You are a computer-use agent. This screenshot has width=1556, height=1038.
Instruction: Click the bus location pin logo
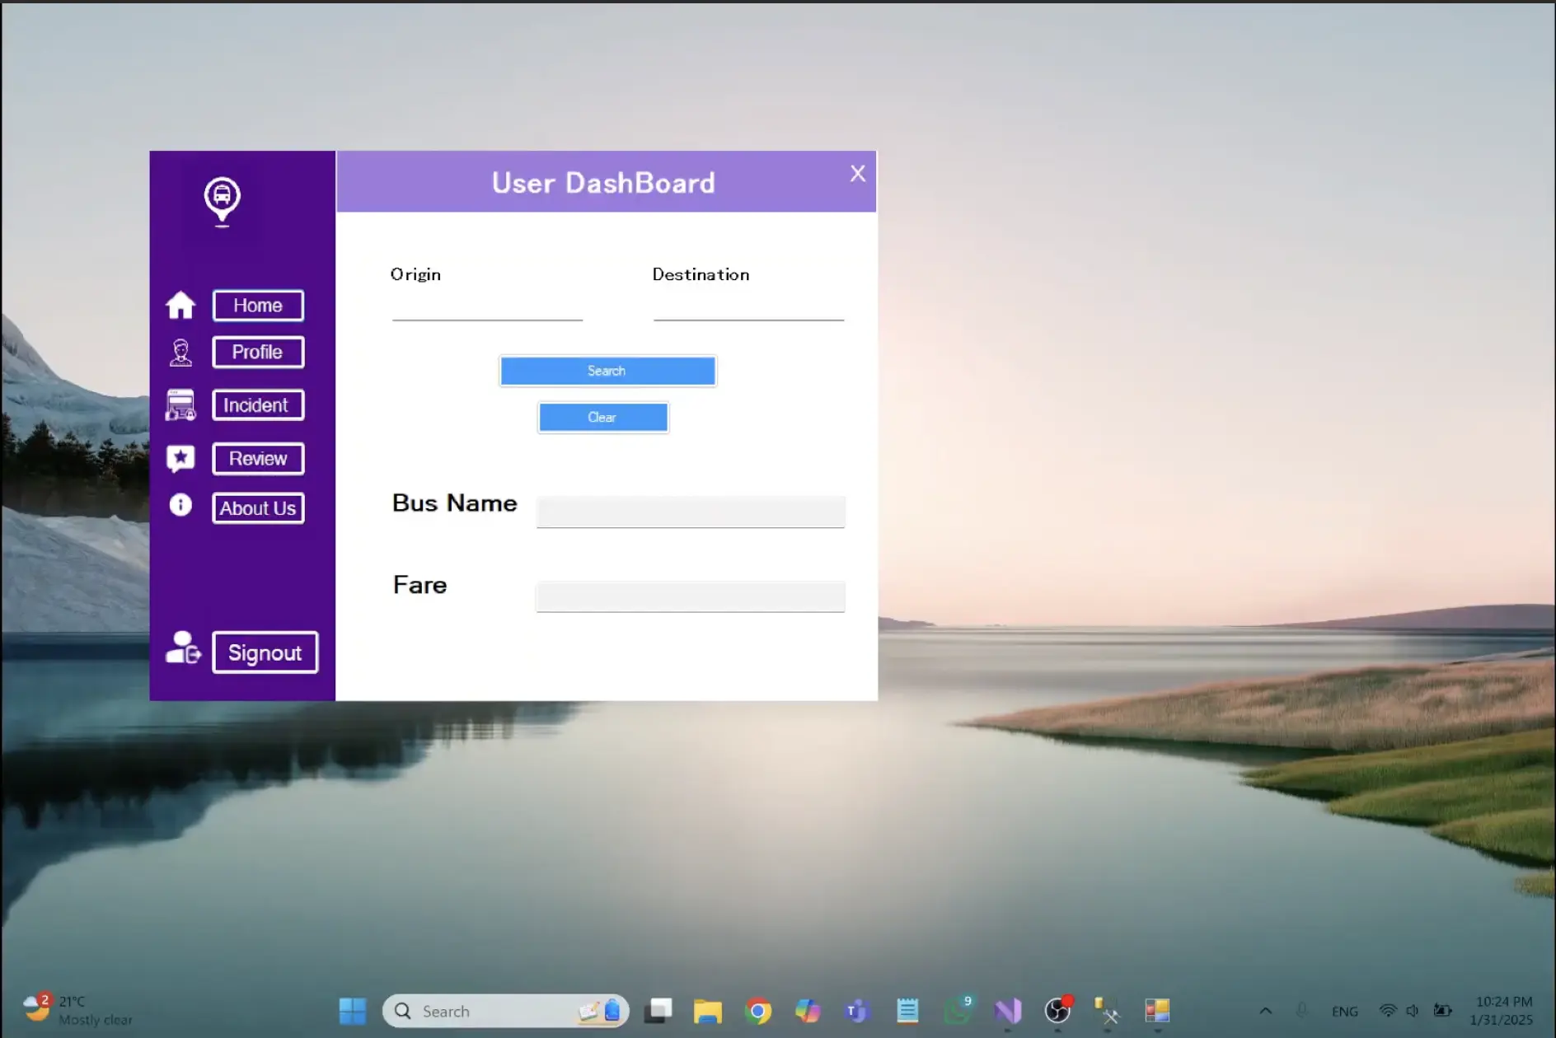222,200
